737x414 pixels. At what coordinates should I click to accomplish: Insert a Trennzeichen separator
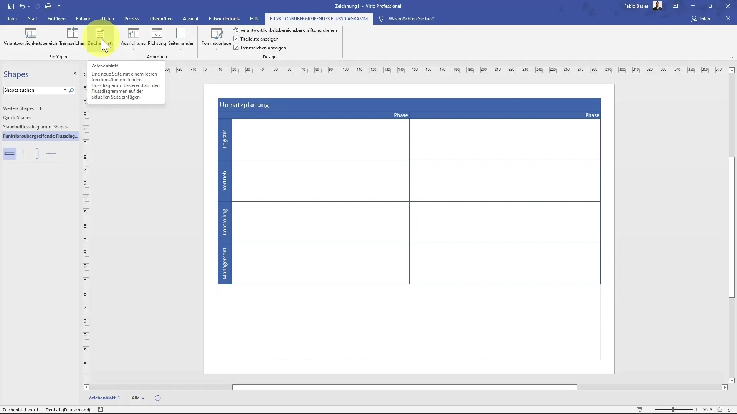click(72, 37)
